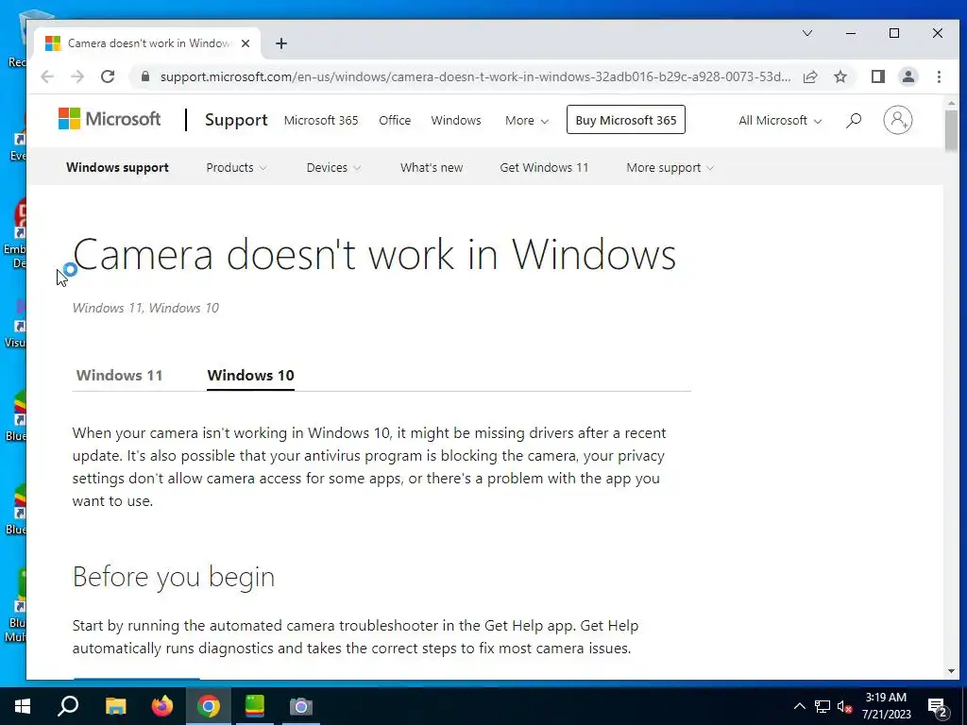The height and width of the screenshot is (725, 967).
Task: Click the Before you begin heading
Action: point(174,577)
